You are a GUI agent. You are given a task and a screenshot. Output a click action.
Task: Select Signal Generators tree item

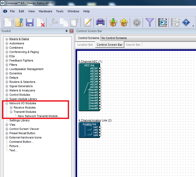pos(21,86)
